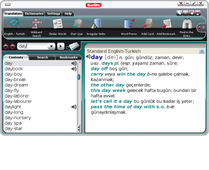Open the Dictionaries tab
This screenshot has height=170, width=209.
pyautogui.click(x=34, y=13)
